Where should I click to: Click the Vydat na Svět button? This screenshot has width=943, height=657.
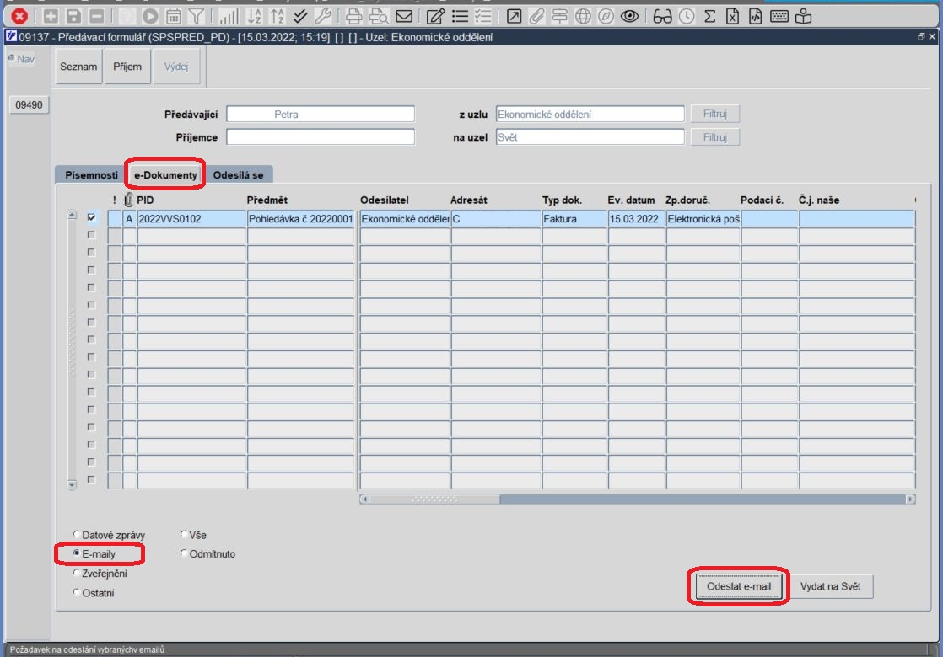pyautogui.click(x=830, y=586)
